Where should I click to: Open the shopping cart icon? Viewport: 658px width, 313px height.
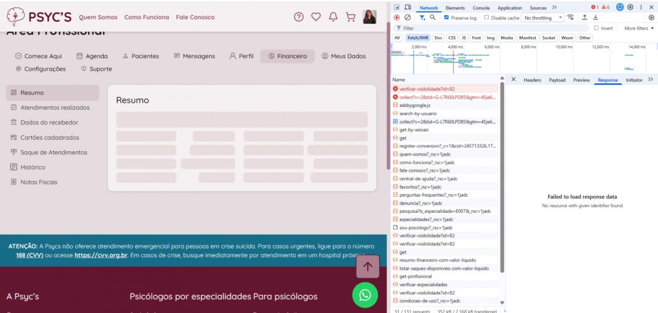coord(350,17)
